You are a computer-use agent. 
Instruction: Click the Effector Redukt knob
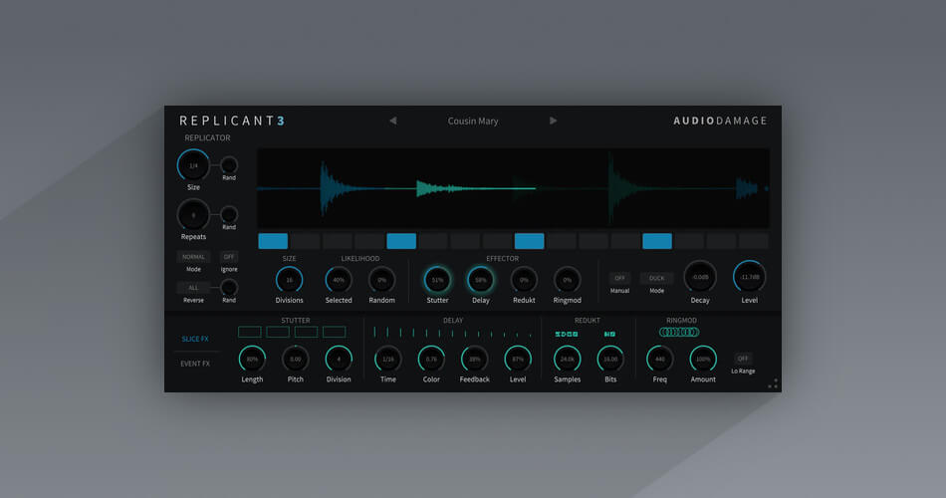click(524, 280)
